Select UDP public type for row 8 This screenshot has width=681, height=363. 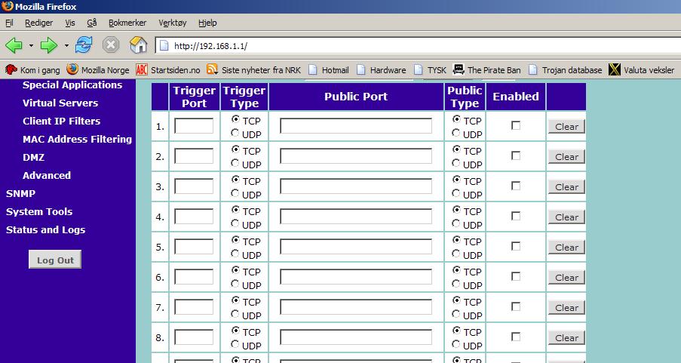[456, 344]
